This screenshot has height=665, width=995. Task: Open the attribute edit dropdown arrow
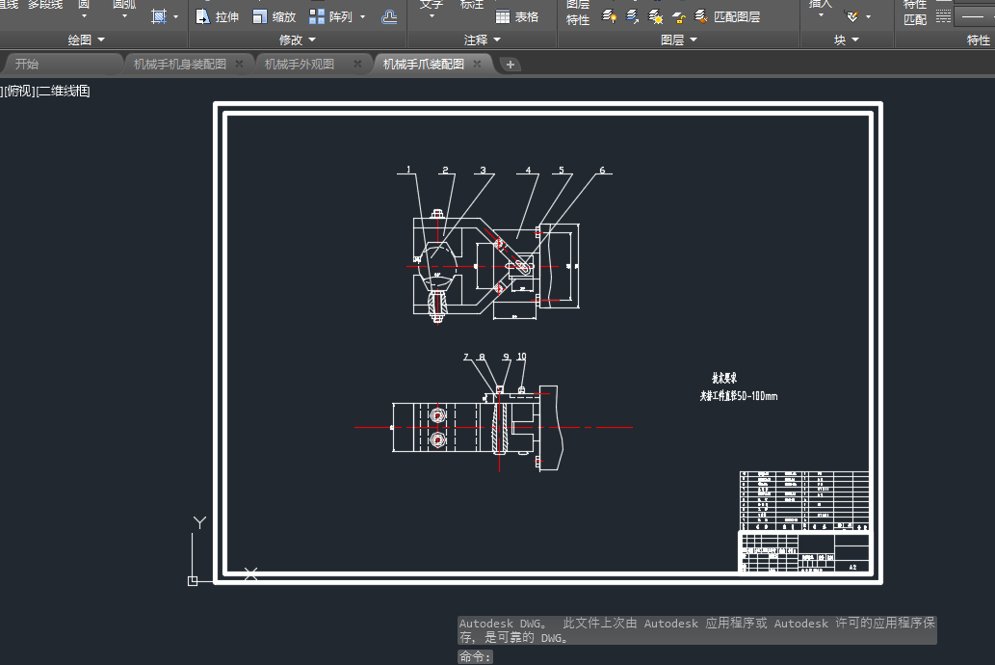868,17
